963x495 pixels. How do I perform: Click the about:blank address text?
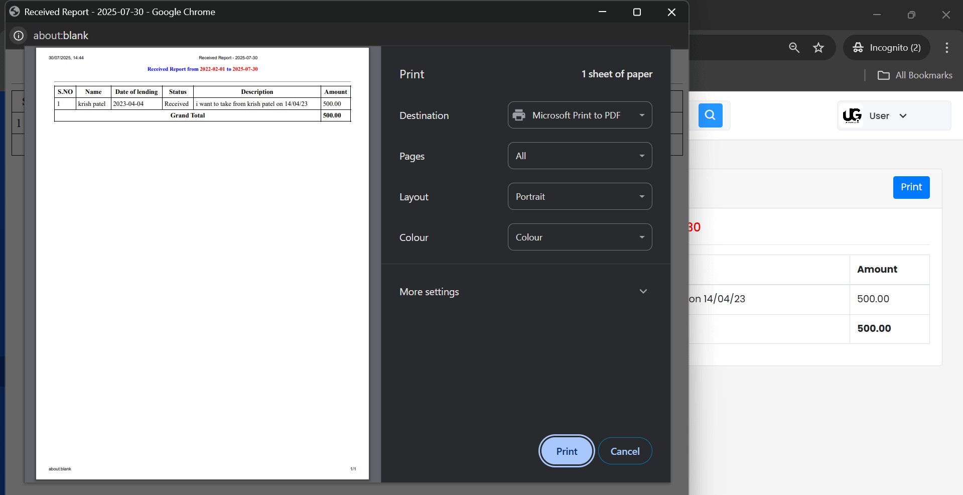point(61,36)
